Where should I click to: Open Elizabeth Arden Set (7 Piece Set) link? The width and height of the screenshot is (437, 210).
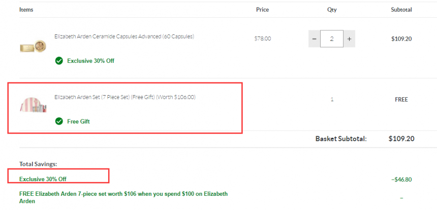coord(125,97)
